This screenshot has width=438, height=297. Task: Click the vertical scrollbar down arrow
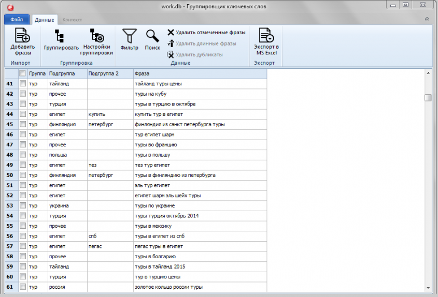pos(428,288)
